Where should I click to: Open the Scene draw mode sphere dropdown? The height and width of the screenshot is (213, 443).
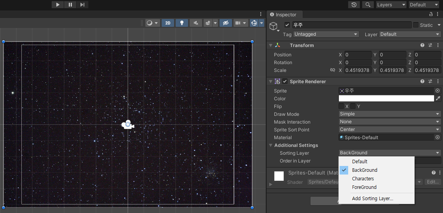tap(153, 23)
